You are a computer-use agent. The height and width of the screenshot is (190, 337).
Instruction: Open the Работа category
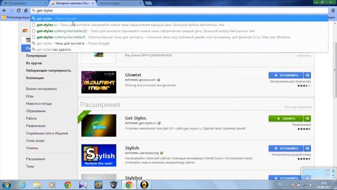point(31,118)
